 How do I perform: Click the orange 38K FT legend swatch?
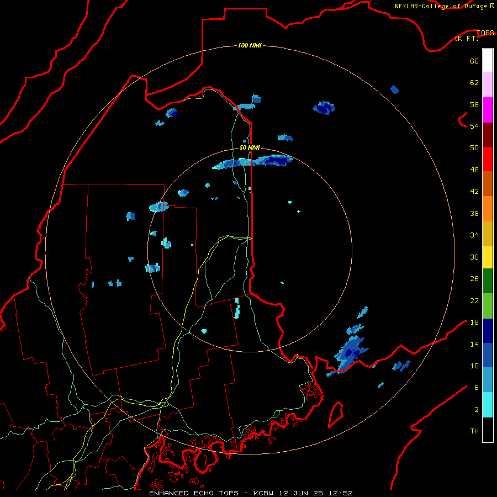coord(488,209)
